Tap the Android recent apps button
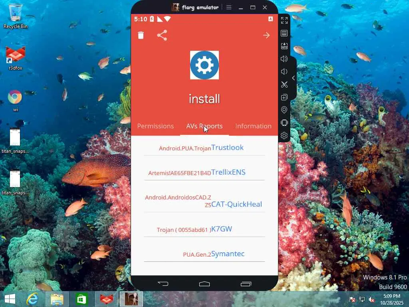409x307 pixels. (x=246, y=284)
